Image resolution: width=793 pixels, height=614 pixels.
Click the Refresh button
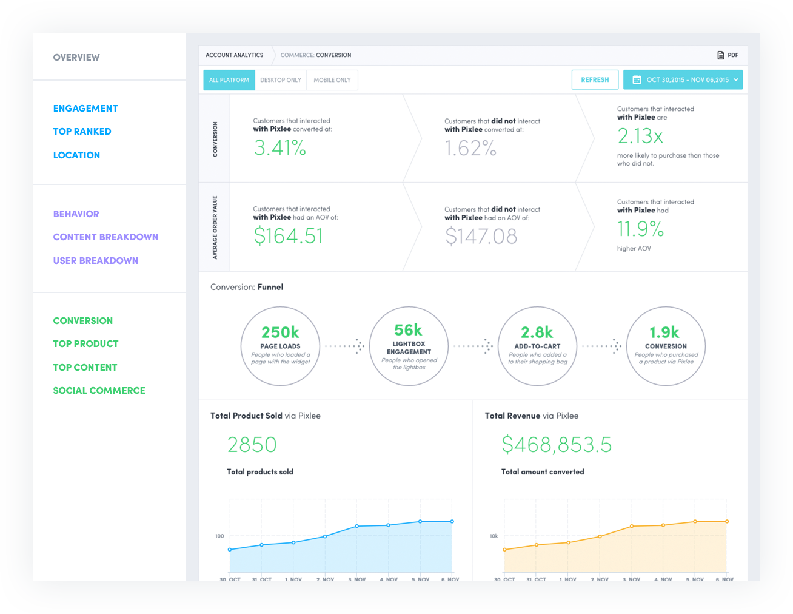[595, 79]
